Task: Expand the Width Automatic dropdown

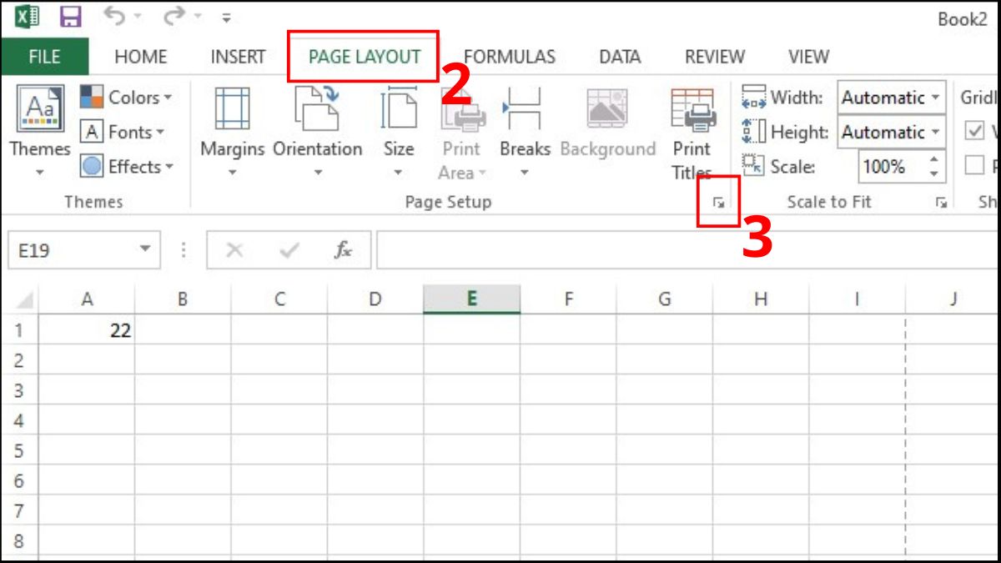Action: click(x=936, y=98)
